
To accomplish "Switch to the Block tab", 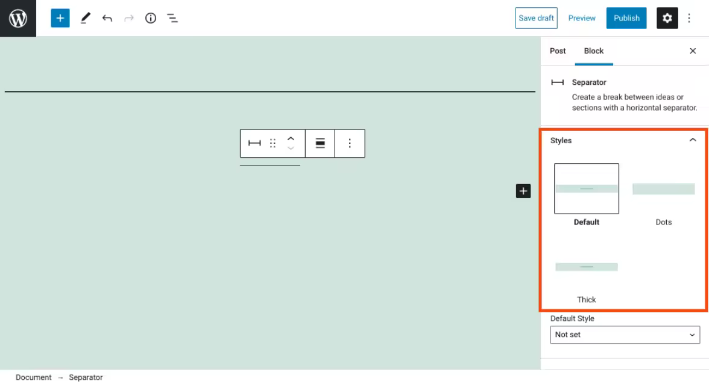I will [594, 51].
